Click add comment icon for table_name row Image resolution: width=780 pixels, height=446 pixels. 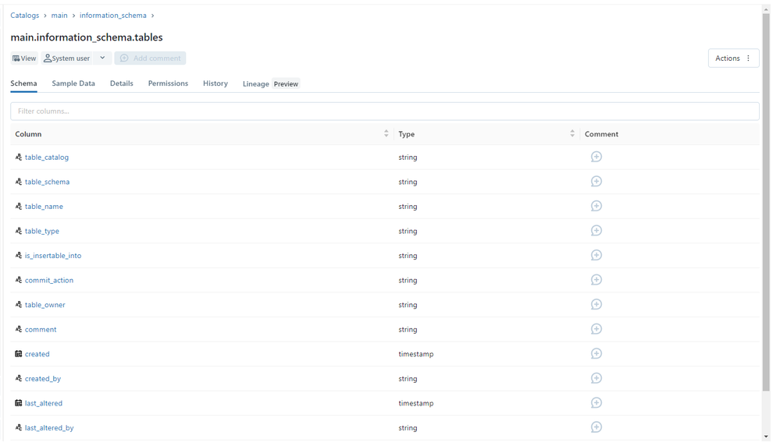tap(596, 206)
